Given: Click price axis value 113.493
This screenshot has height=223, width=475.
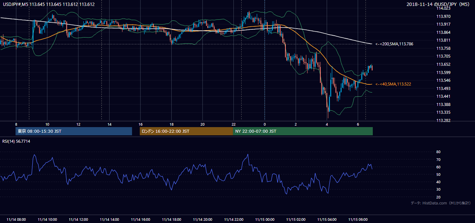Looking at the screenshot, I should click(x=444, y=88).
